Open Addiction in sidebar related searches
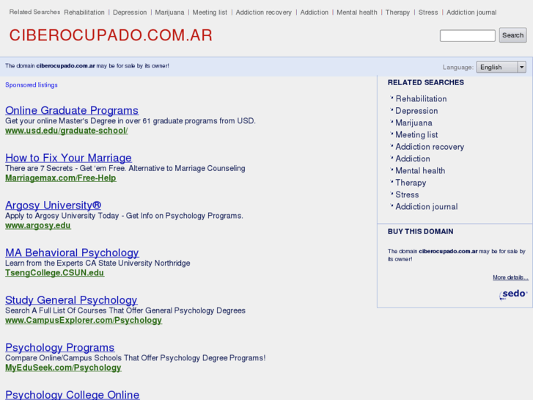Image resolution: width=533 pixels, height=400 pixels. pos(413,159)
